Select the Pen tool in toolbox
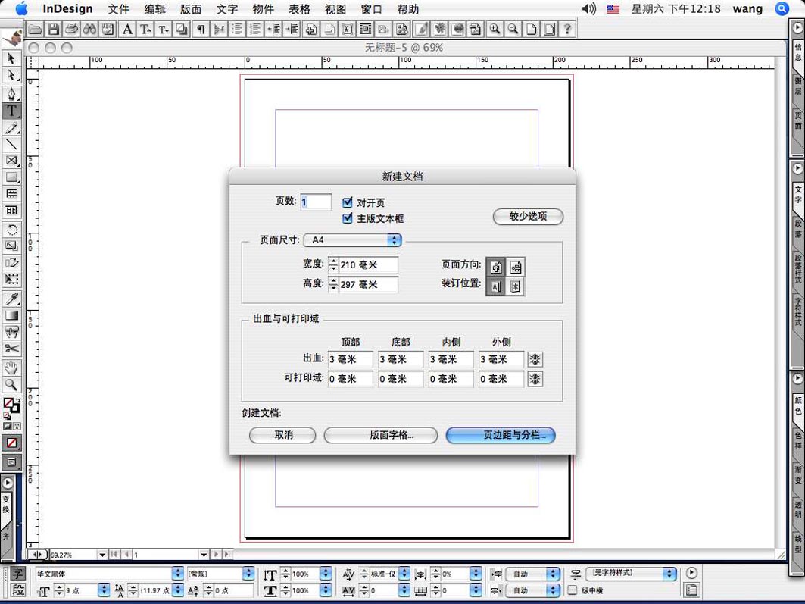805x604 pixels. [11, 94]
